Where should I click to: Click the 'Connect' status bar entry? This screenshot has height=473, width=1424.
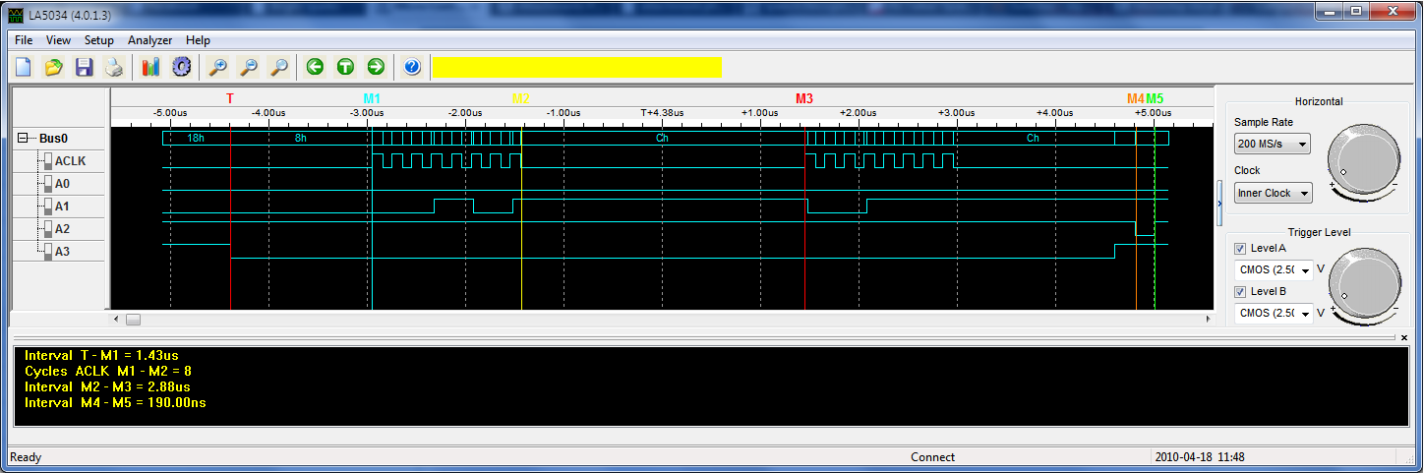tap(932, 457)
